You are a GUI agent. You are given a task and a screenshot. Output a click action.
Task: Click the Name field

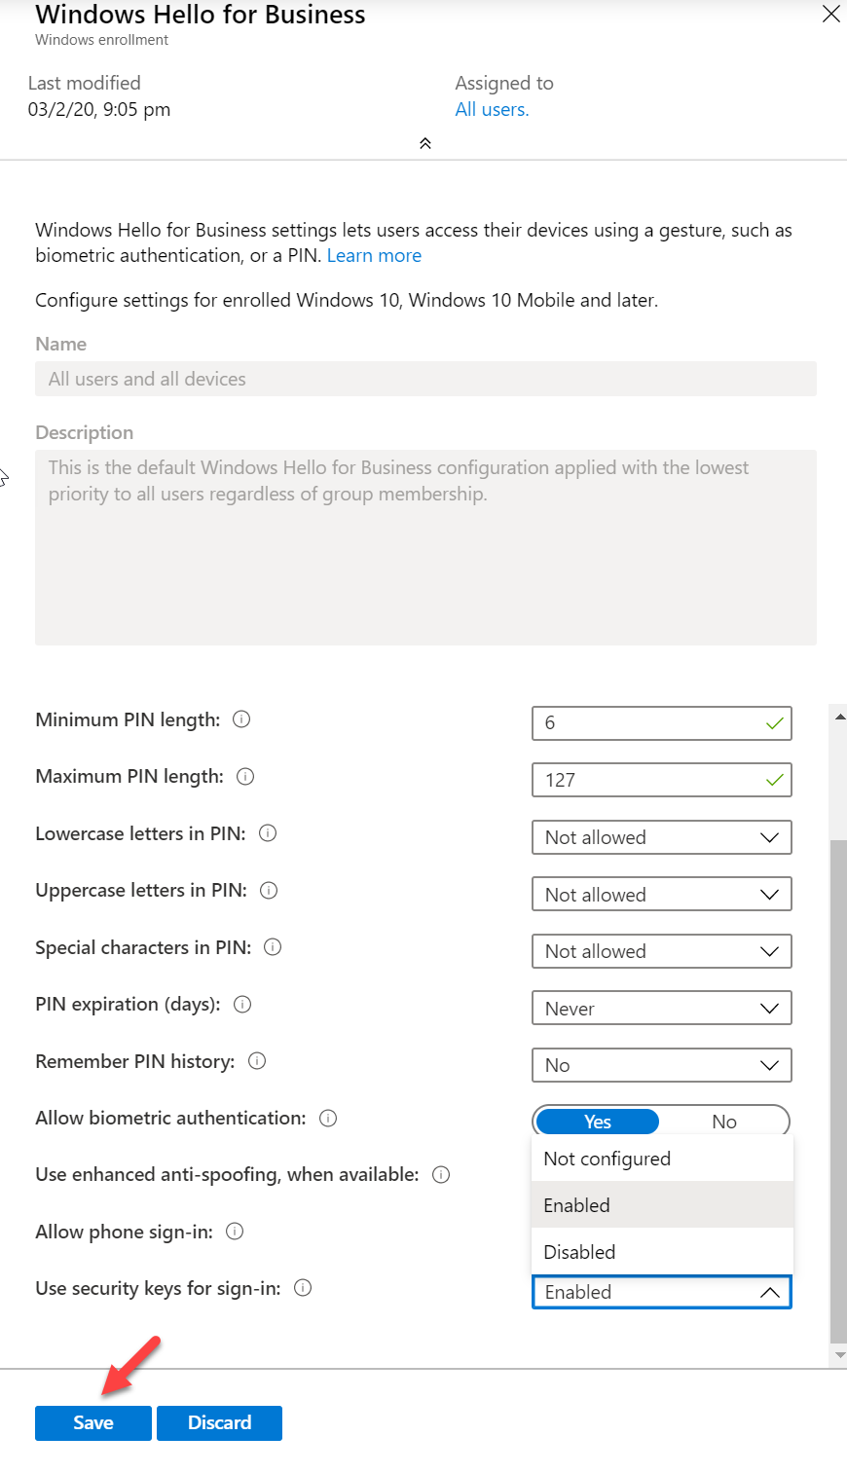(425, 379)
